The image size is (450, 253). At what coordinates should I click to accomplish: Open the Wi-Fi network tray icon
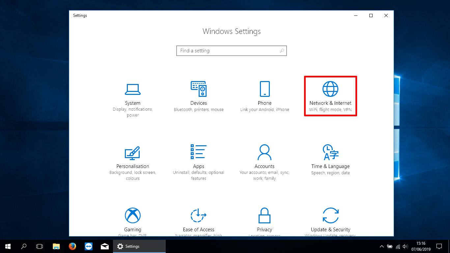(x=398, y=246)
